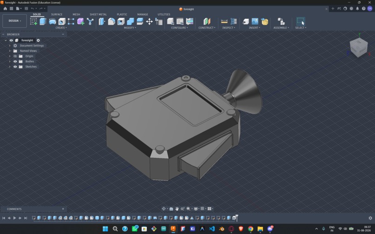The width and height of the screenshot is (375, 234).
Task: Click the Home icon in title bar
Action: [5, 8]
